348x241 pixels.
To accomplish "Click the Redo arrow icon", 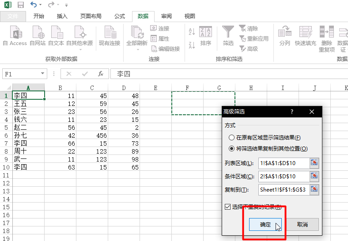I will pos(51,4).
